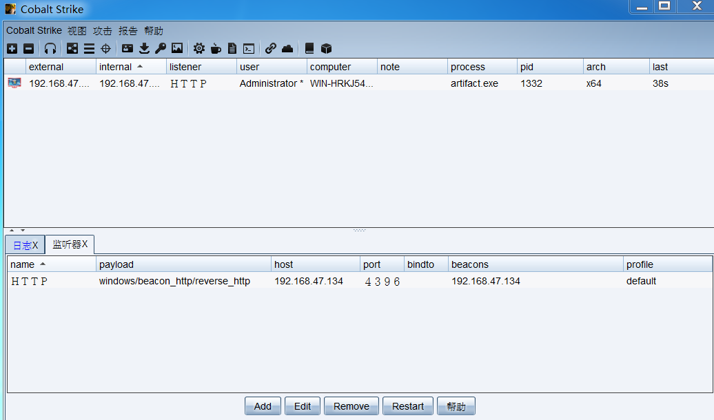The height and width of the screenshot is (420, 714).
Task: Click the Edit listener button
Action: (x=303, y=406)
